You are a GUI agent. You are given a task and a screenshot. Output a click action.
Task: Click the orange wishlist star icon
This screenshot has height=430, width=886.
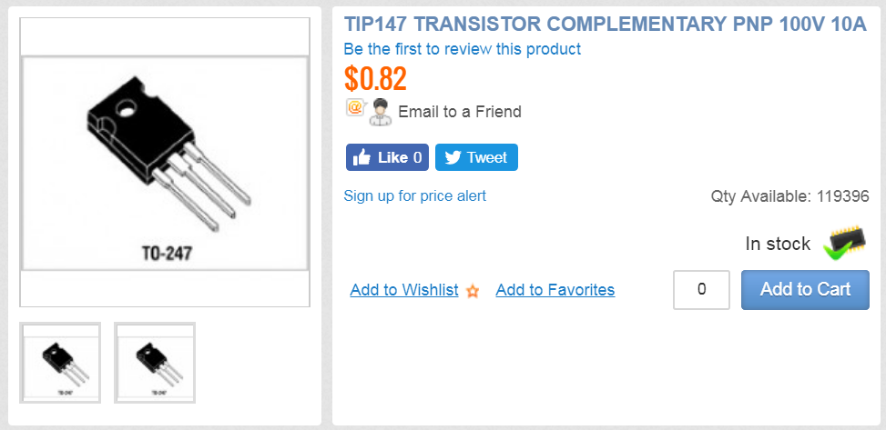pos(473,291)
